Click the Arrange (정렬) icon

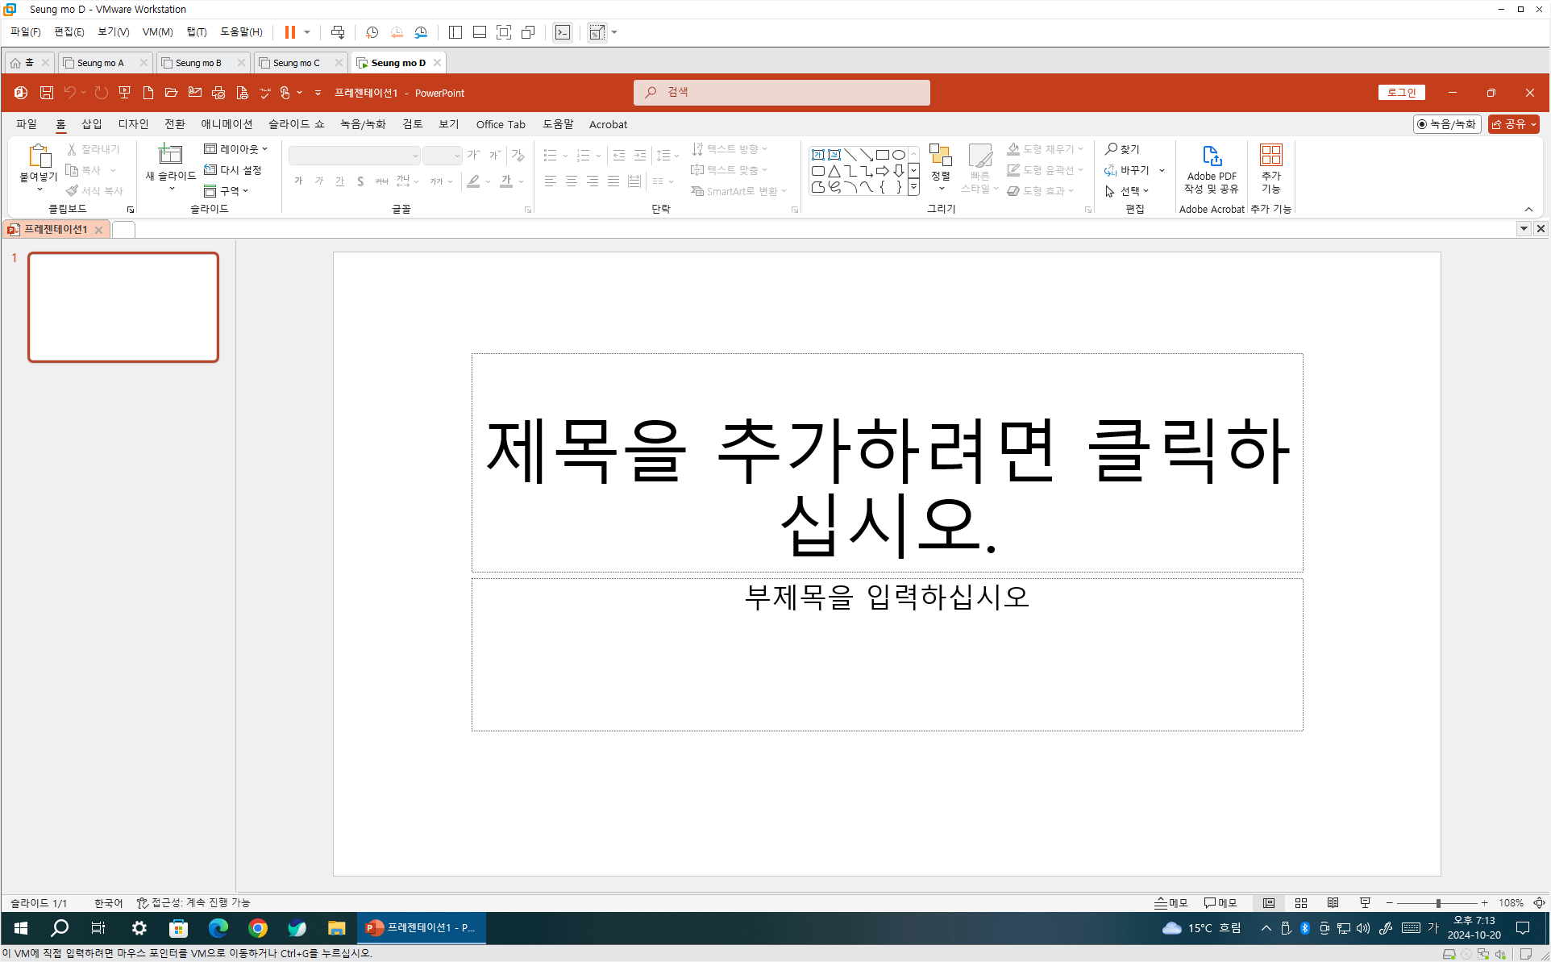pyautogui.click(x=940, y=156)
